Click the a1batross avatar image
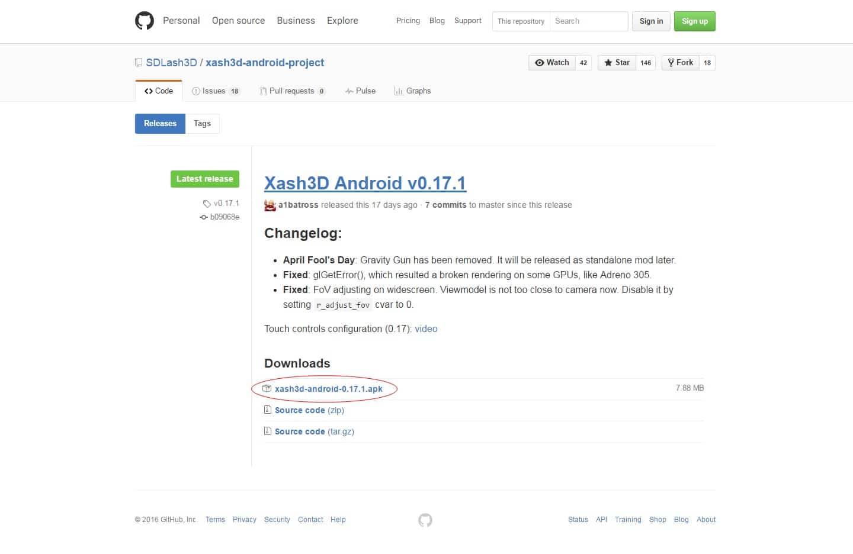 pyautogui.click(x=270, y=205)
